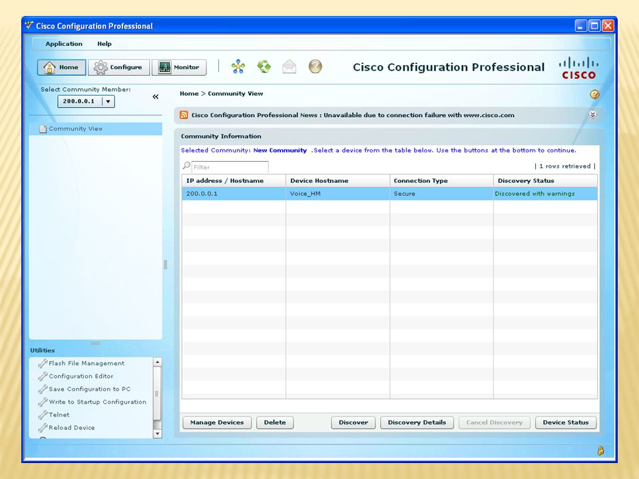Choose Save Configuration to PC
Image resolution: width=639 pixels, height=479 pixels.
pyautogui.click(x=90, y=389)
